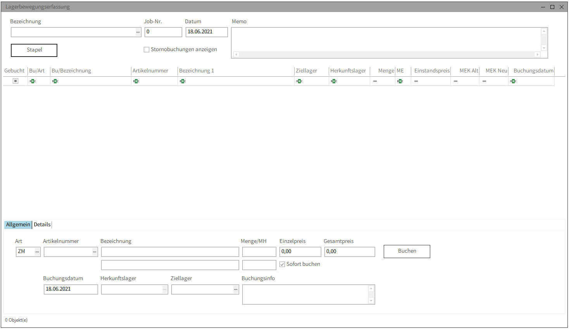
Task: Click the filter icon under Ziellager column
Action: click(x=299, y=81)
